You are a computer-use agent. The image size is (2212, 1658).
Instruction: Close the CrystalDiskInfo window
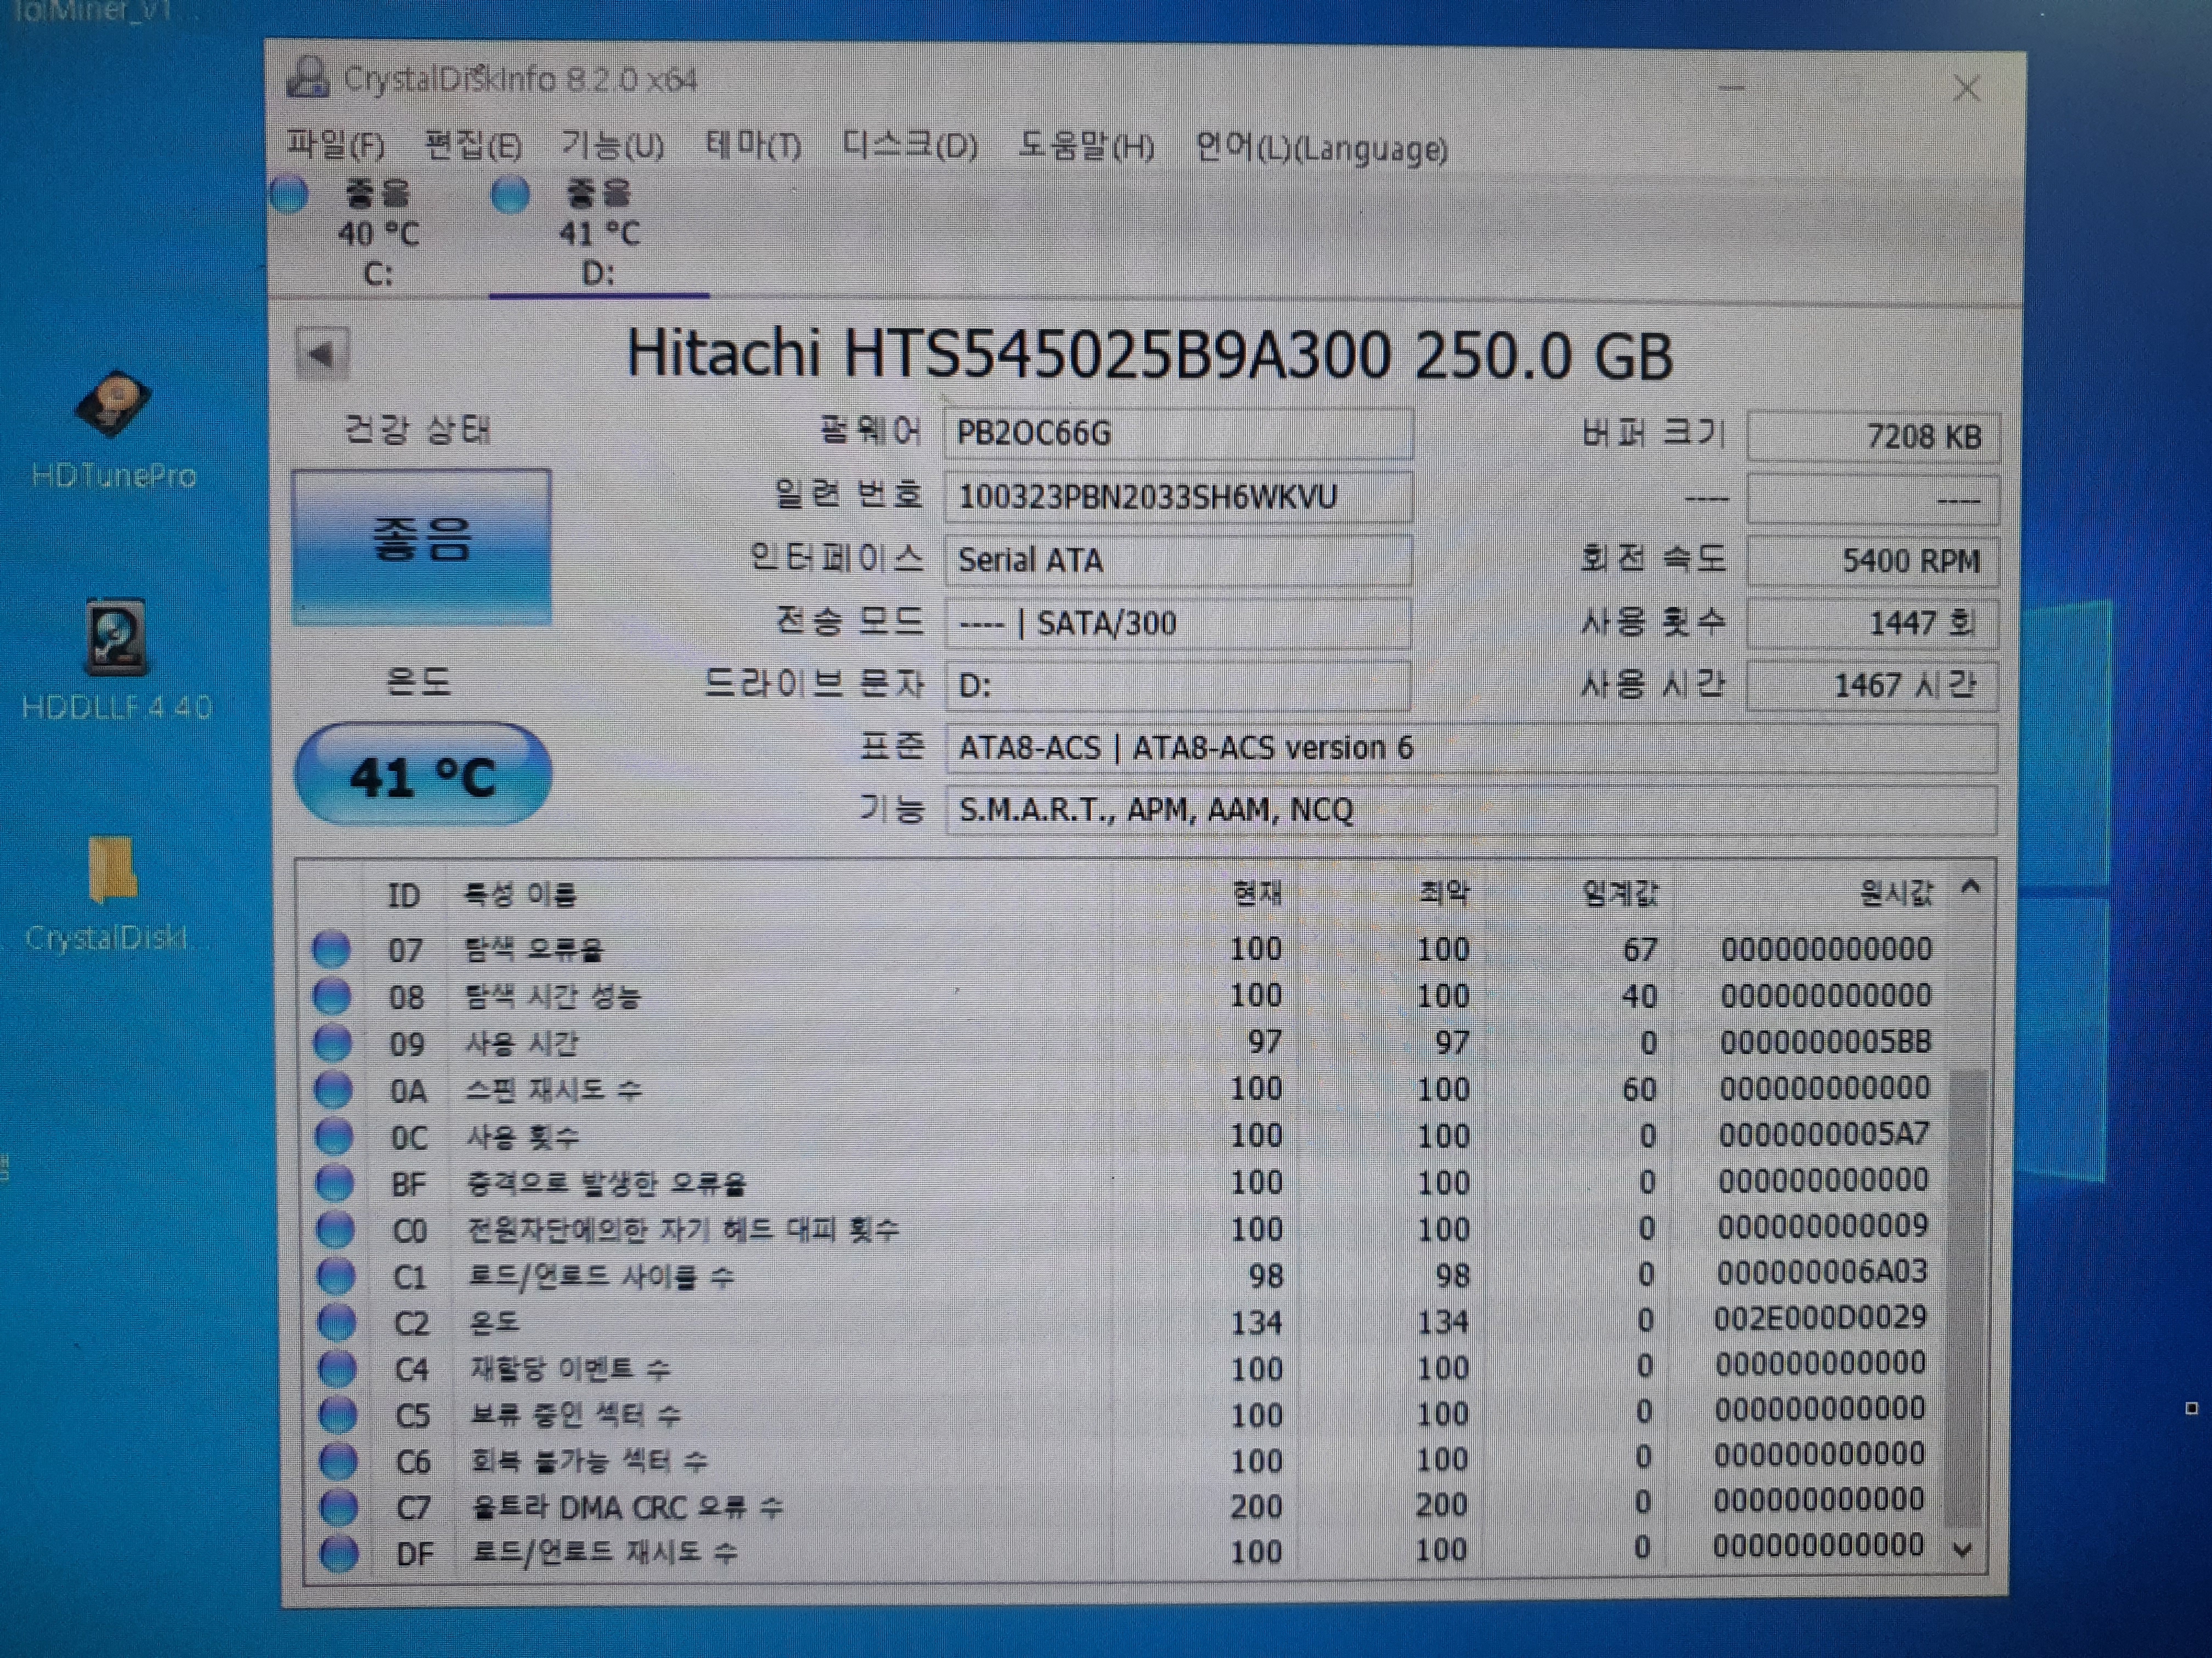(1967, 89)
